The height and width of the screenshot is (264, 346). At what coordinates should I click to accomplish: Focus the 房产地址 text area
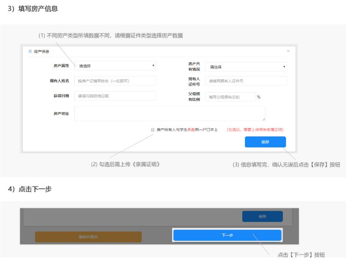tap(170, 113)
